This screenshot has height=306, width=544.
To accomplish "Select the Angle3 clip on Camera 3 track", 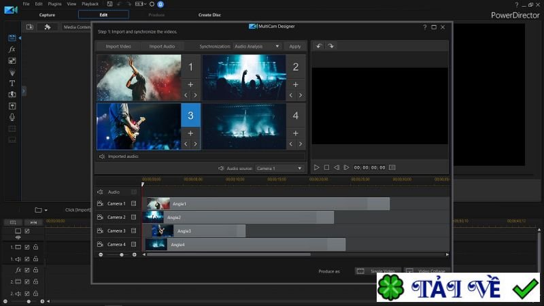I will [x=197, y=231].
